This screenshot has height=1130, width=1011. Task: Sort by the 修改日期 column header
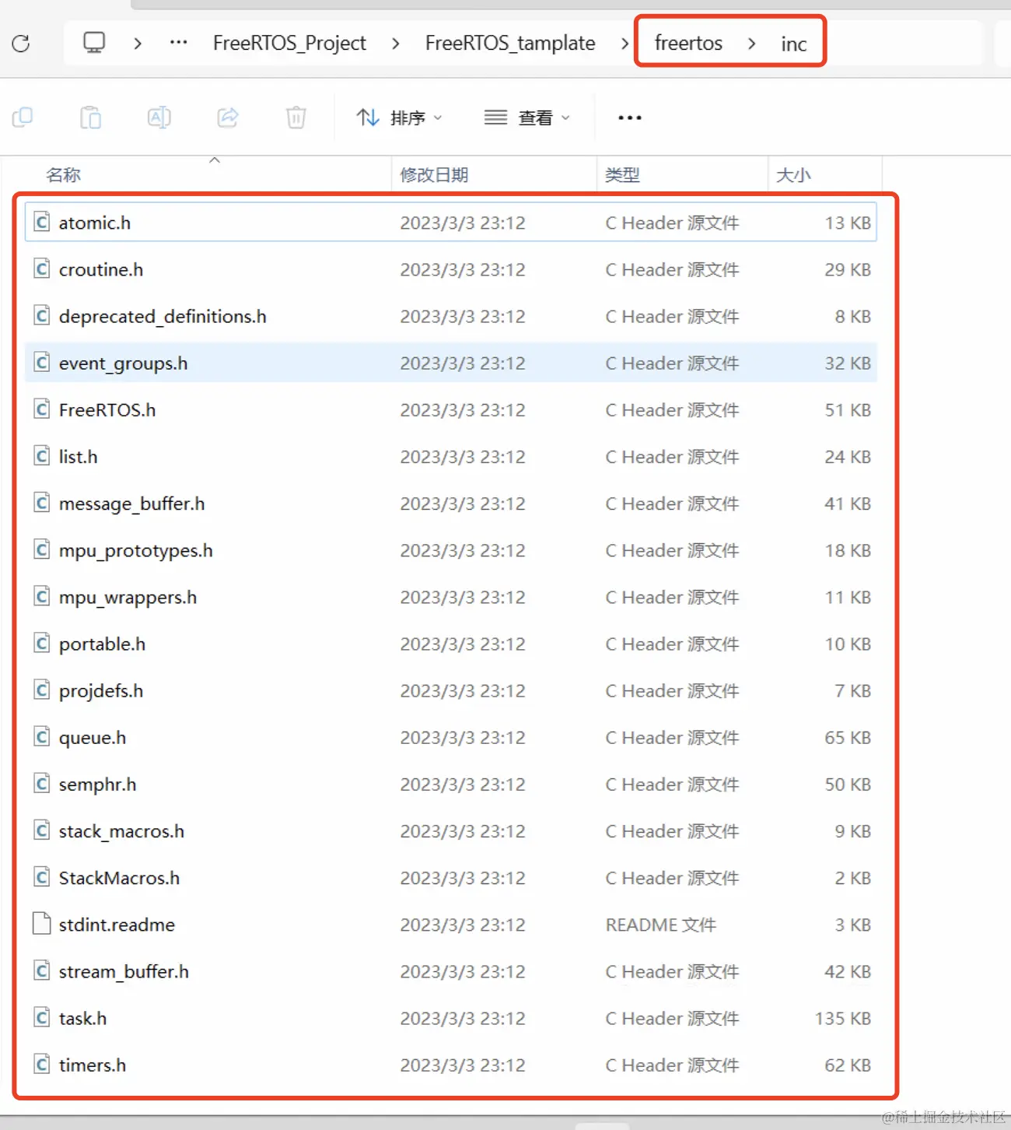pos(434,175)
